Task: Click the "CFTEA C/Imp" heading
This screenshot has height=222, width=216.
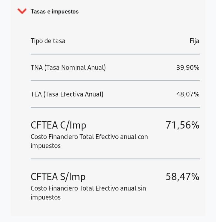Action: [x=58, y=125]
